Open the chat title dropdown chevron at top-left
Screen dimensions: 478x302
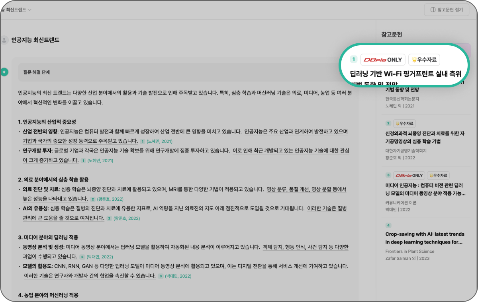click(30, 10)
